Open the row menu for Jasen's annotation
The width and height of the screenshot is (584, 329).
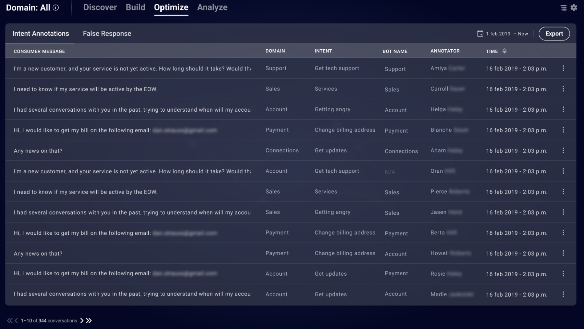563,212
